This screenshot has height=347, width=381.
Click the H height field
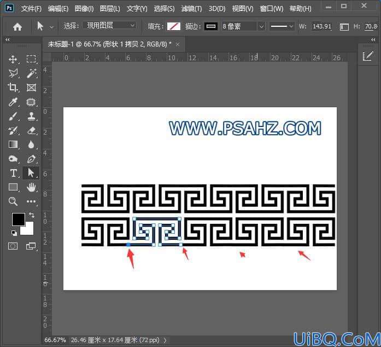371,26
